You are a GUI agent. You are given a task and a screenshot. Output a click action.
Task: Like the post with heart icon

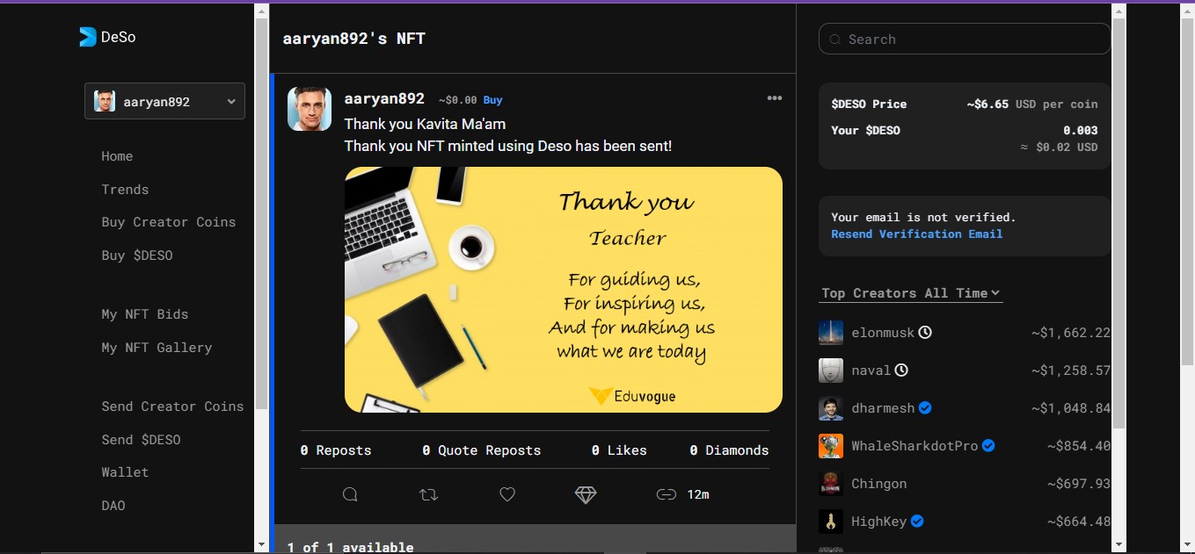tap(507, 494)
